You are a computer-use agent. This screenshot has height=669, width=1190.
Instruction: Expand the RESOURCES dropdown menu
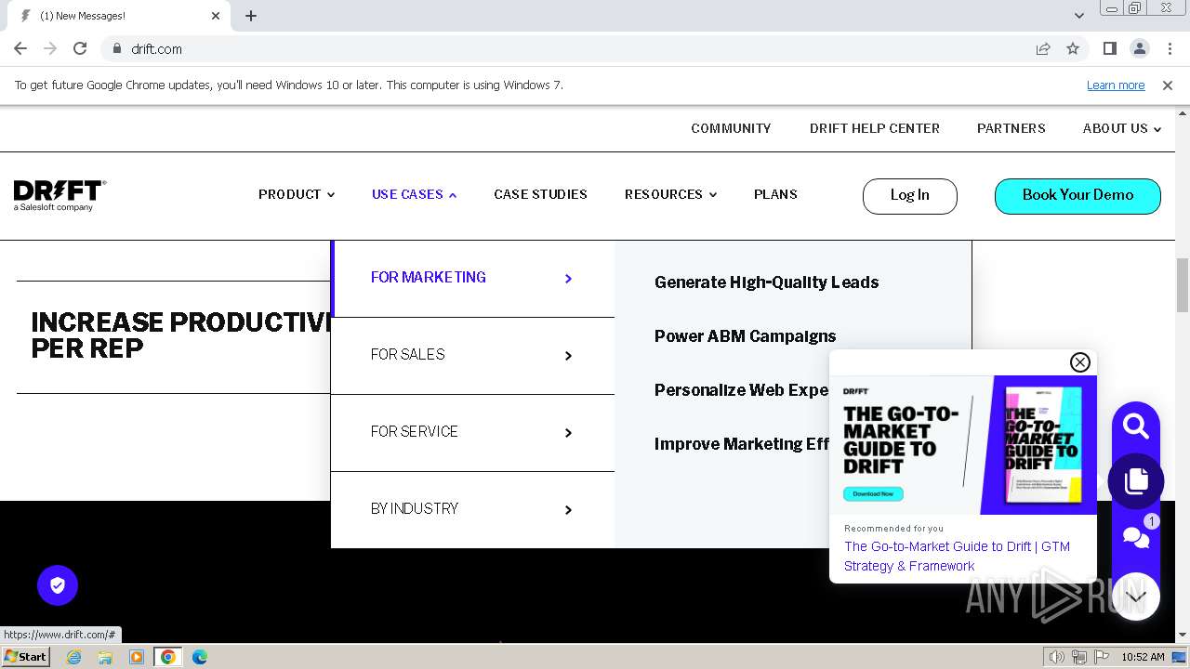tap(670, 194)
